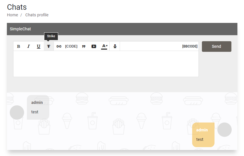Screen dimensions: 244x156
Task: Click the remove formatting icon
Action: [115, 46]
